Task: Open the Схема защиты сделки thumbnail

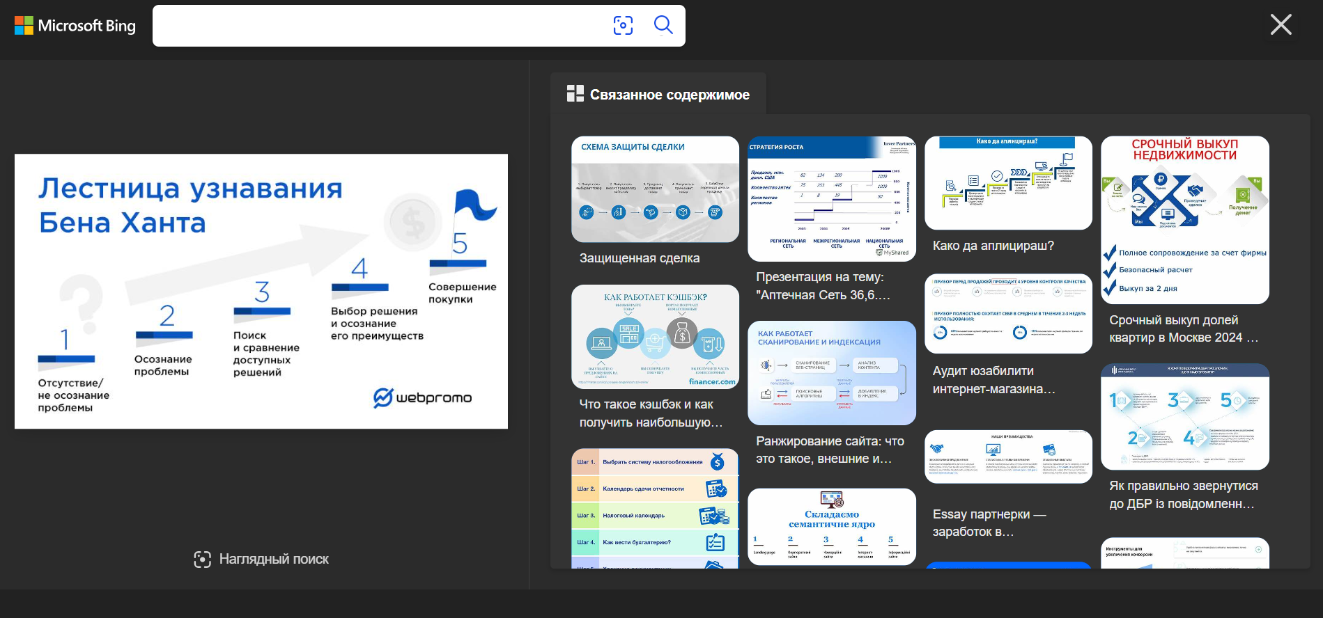Action: 655,189
